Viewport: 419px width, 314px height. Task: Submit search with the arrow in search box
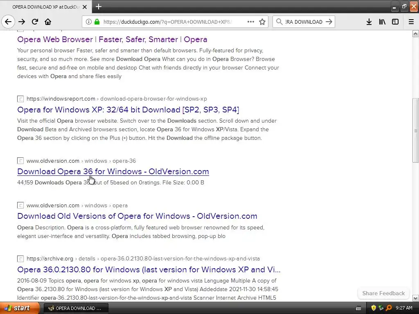329,22
